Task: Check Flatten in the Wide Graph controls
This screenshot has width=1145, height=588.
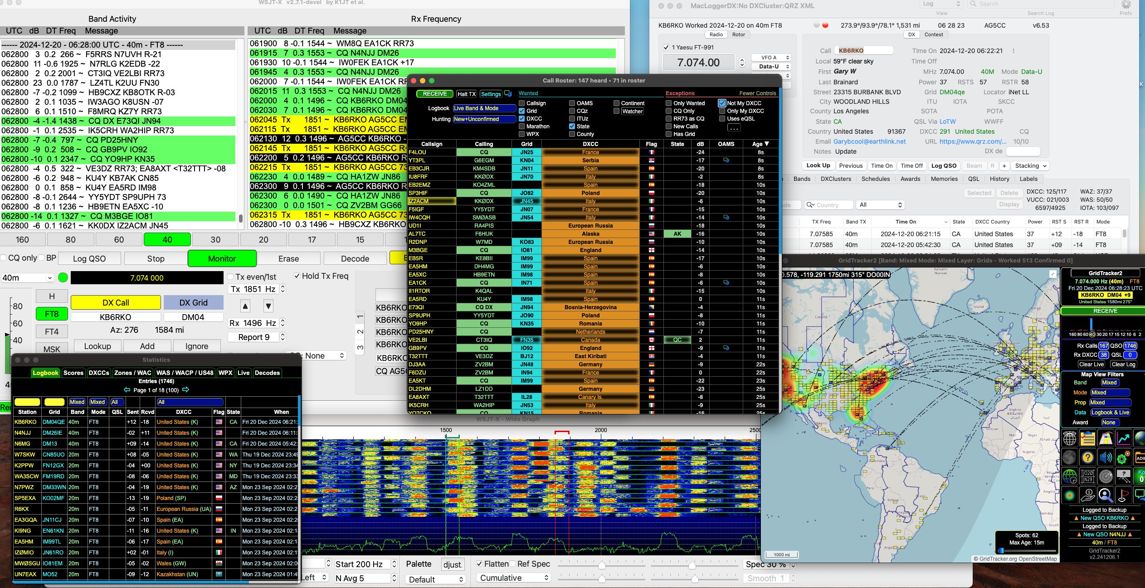Action: 480,564
